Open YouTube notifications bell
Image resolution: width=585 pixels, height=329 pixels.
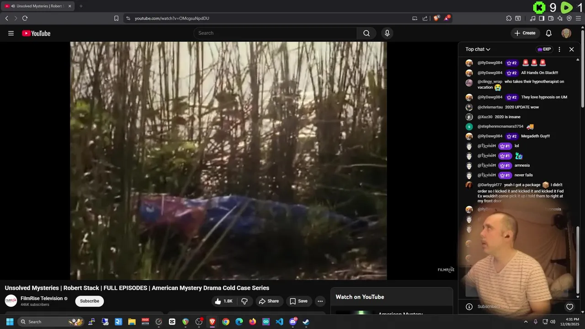pyautogui.click(x=549, y=33)
